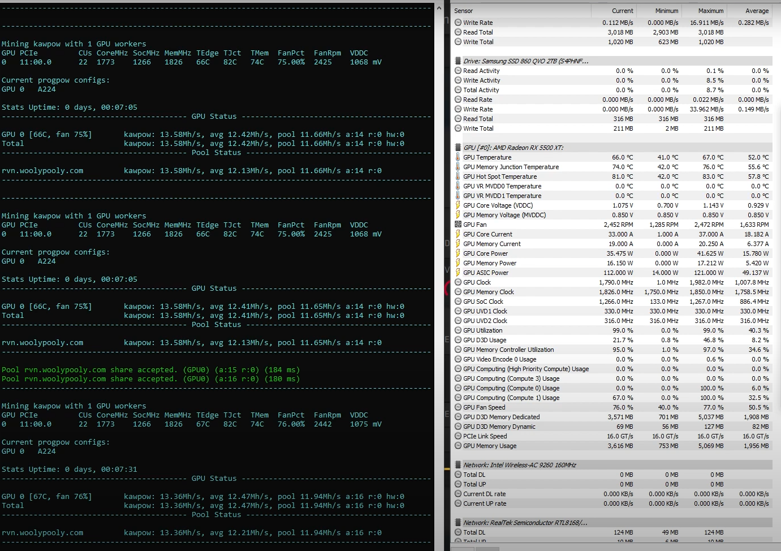This screenshot has width=781, height=551.
Task: Click the 2,452 RPM GPU Fan value
Action: click(x=619, y=225)
